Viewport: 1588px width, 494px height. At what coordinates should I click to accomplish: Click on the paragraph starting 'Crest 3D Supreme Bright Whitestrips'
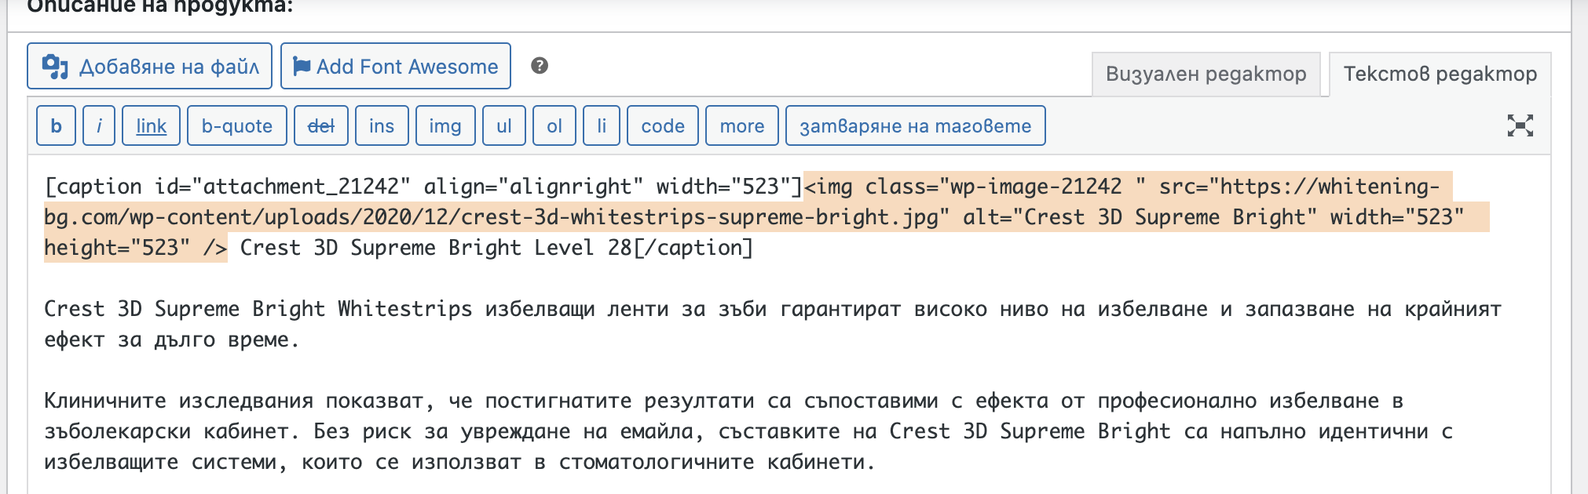pos(772,324)
